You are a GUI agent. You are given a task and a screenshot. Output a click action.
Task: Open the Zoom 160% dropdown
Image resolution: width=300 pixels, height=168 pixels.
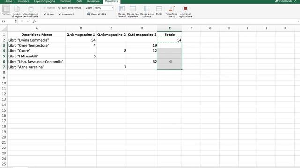click(112, 8)
